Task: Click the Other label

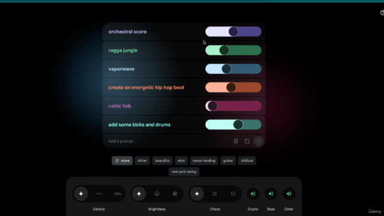Action: (x=289, y=209)
